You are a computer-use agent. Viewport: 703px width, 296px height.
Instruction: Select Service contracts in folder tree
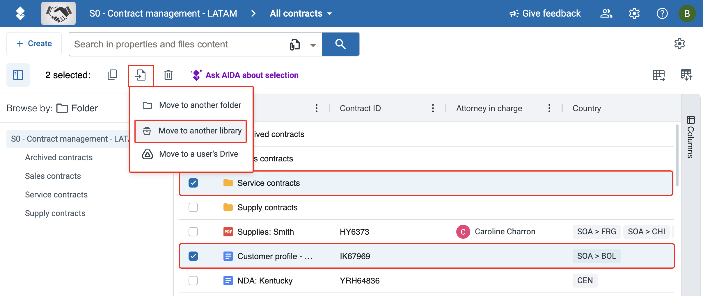click(x=56, y=195)
